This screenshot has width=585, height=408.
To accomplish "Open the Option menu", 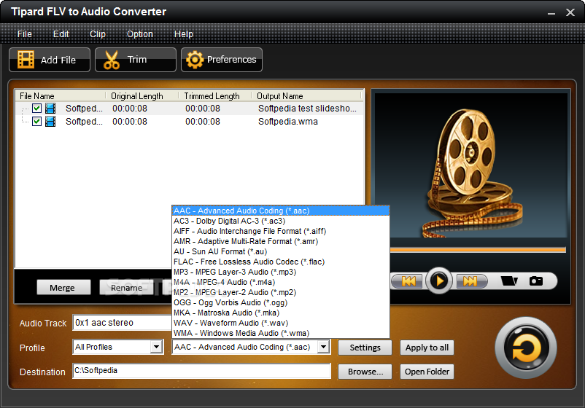I will tap(140, 34).
